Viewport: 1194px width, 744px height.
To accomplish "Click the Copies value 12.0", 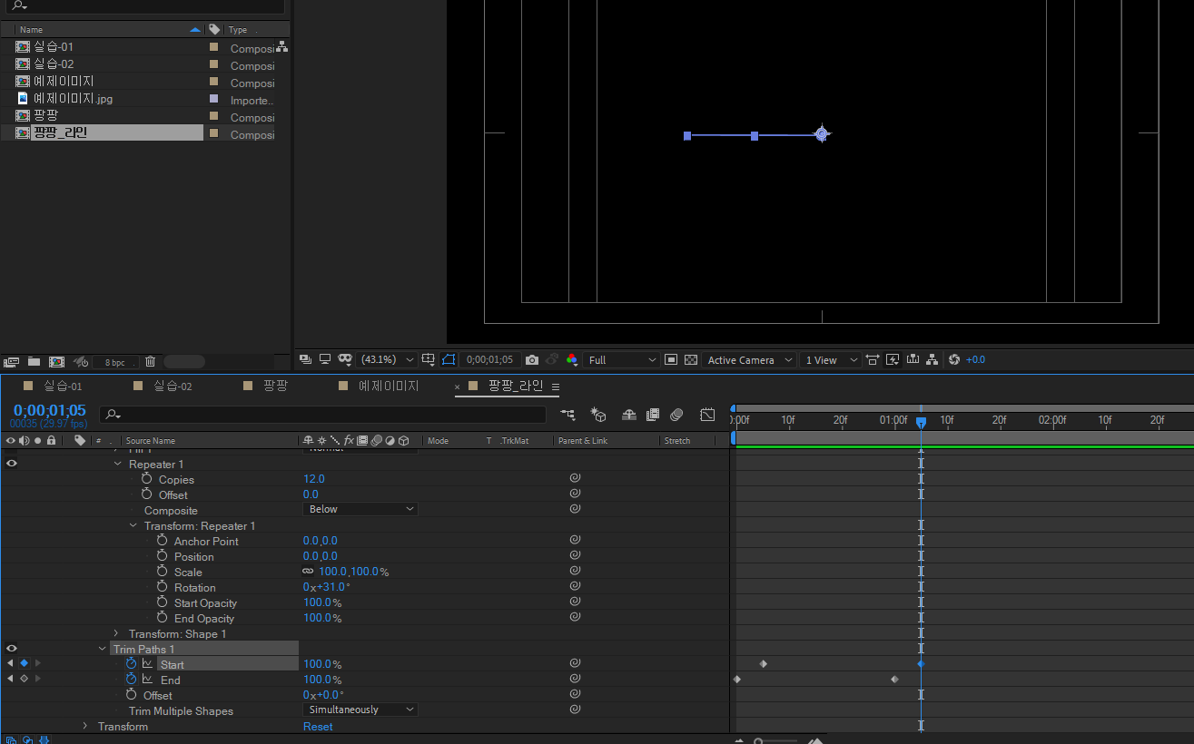I will point(314,478).
